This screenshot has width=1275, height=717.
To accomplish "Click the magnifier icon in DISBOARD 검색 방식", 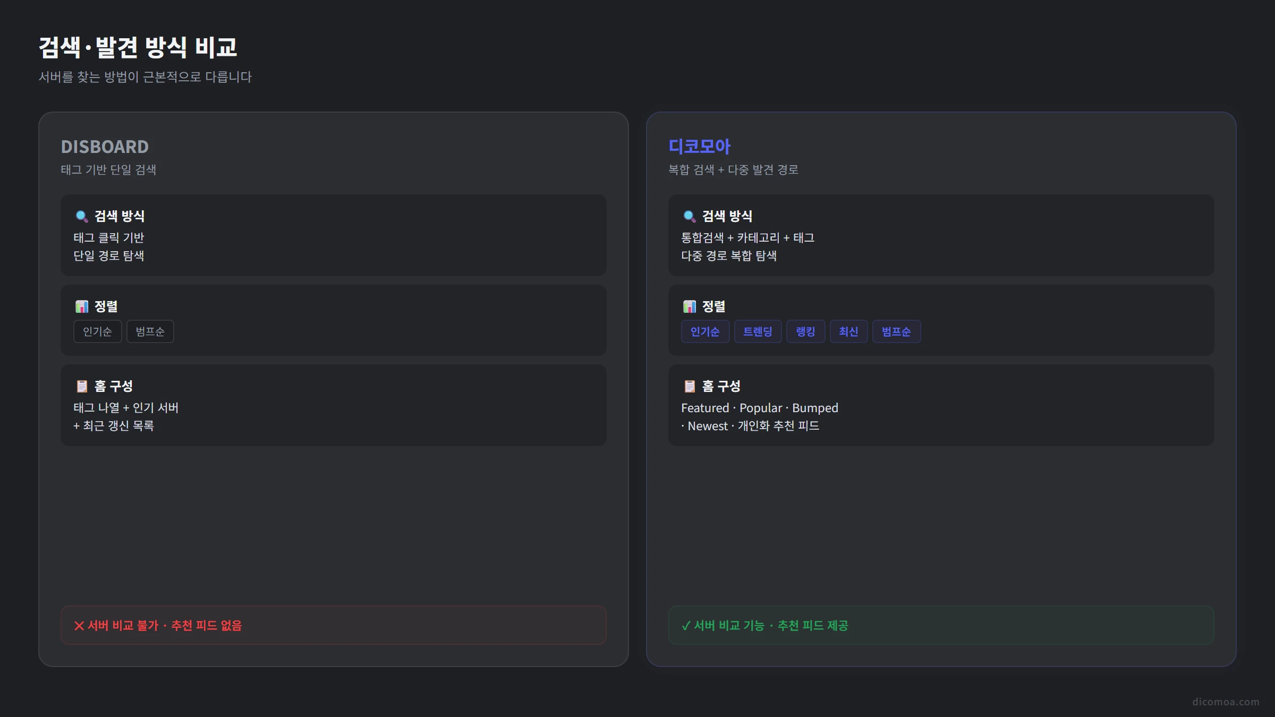I will click(x=81, y=216).
